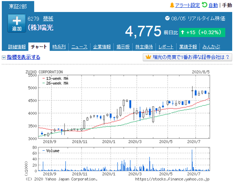The image size is (234, 183).
Task: Click the 2020/8/5 chart date
Action: (x=201, y=72)
